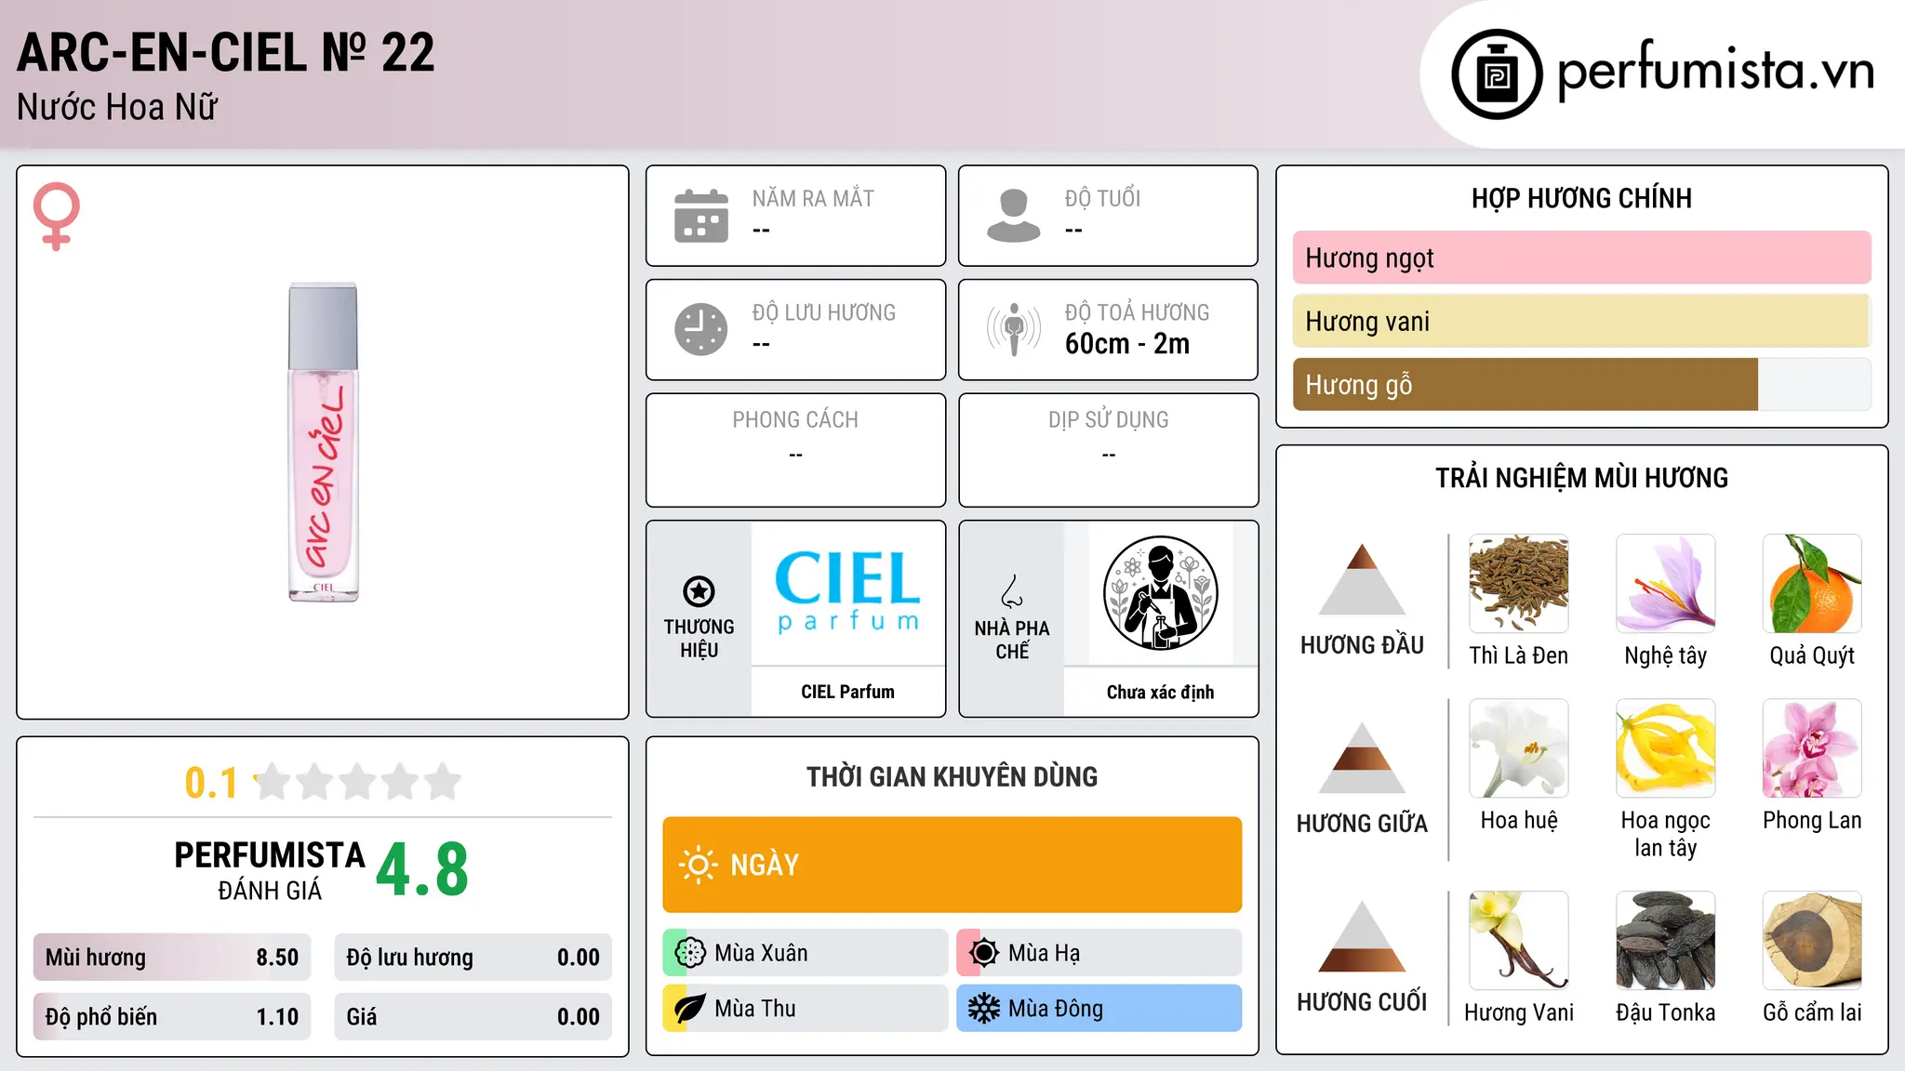Viewport: 1905px width, 1071px height.
Task: Click the Hương cuối pyramid icon
Action: point(1362,936)
